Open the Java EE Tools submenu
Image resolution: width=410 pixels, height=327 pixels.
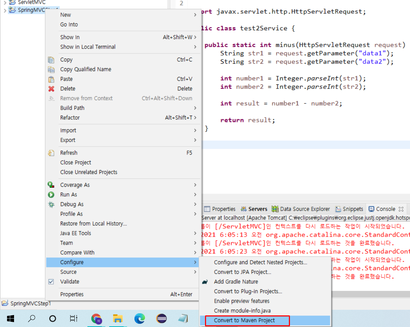tap(123, 233)
